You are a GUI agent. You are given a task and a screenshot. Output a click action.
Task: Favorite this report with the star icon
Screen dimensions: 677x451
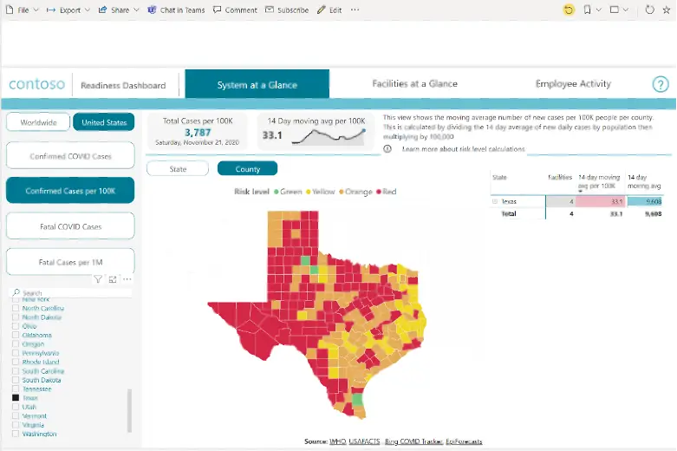click(667, 10)
